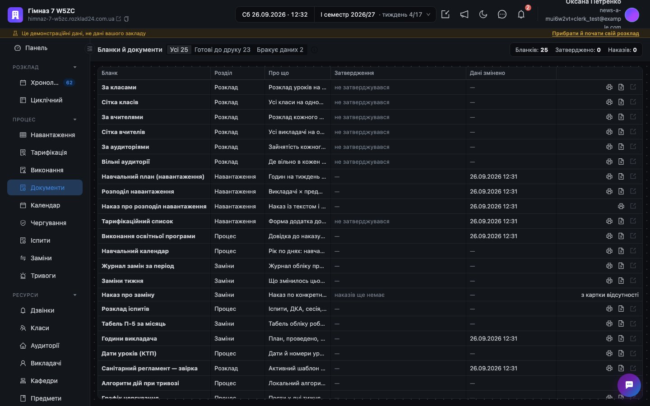Print "Журнал замін за період"
This screenshot has width=650, height=406.
click(x=609, y=266)
